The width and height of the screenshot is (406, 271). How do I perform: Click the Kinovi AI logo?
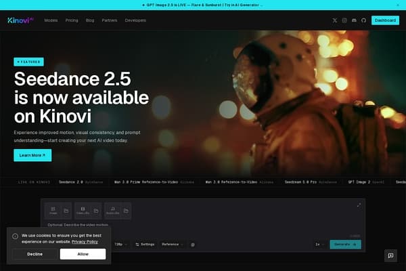(21, 20)
